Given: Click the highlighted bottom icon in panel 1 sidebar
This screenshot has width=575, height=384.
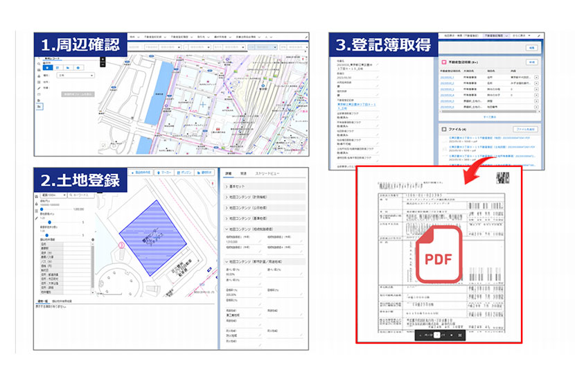Looking at the screenshot, I should tap(39, 106).
